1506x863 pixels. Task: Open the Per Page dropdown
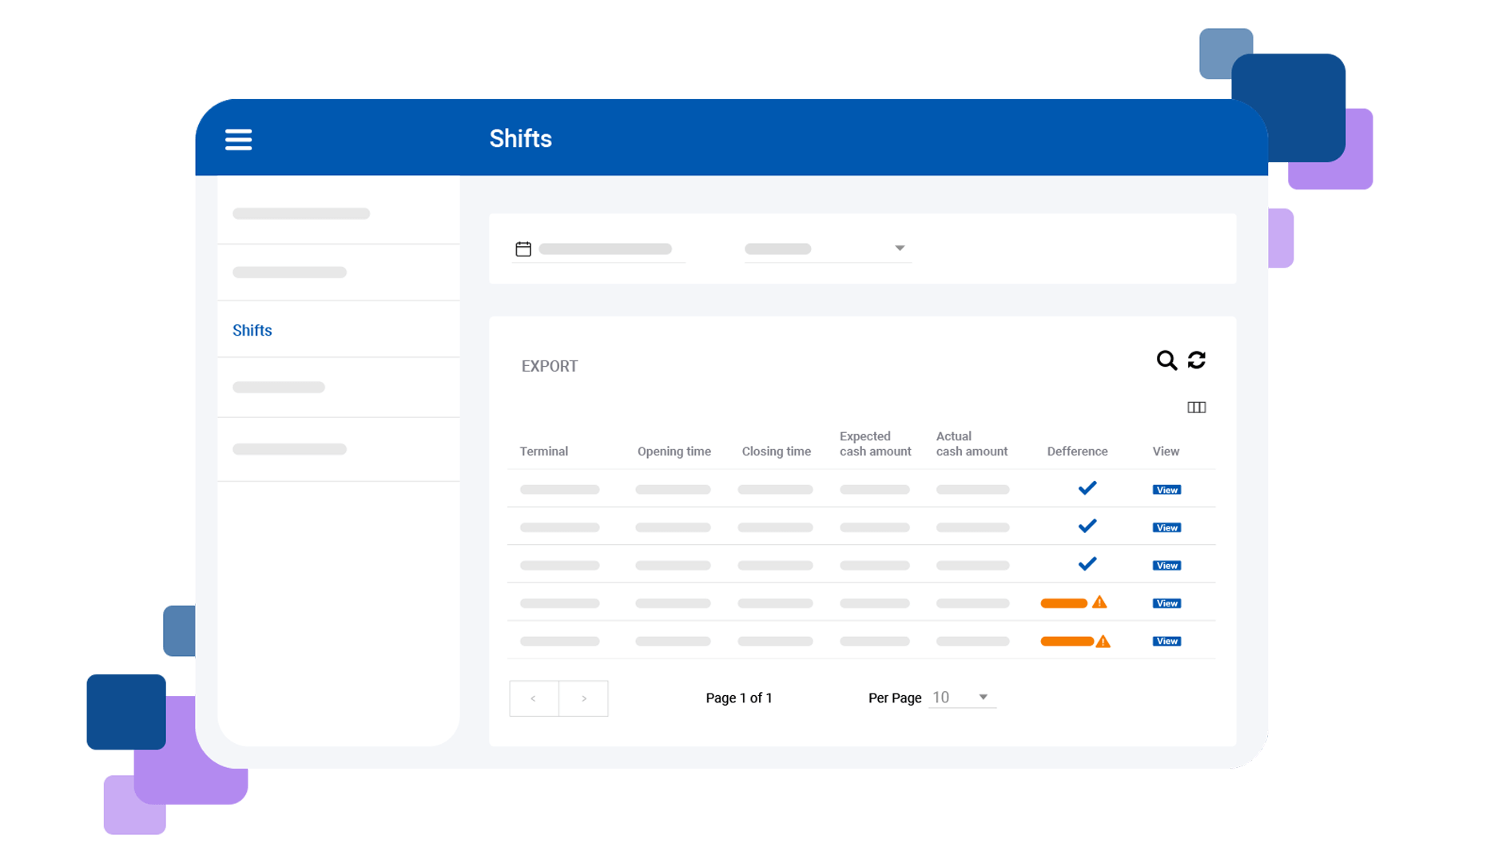(962, 698)
